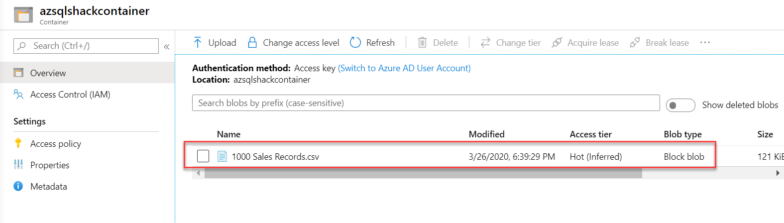This screenshot has width=784, height=223.
Task: Open the 1000 Sales Records.csv blob
Action: coord(275,157)
